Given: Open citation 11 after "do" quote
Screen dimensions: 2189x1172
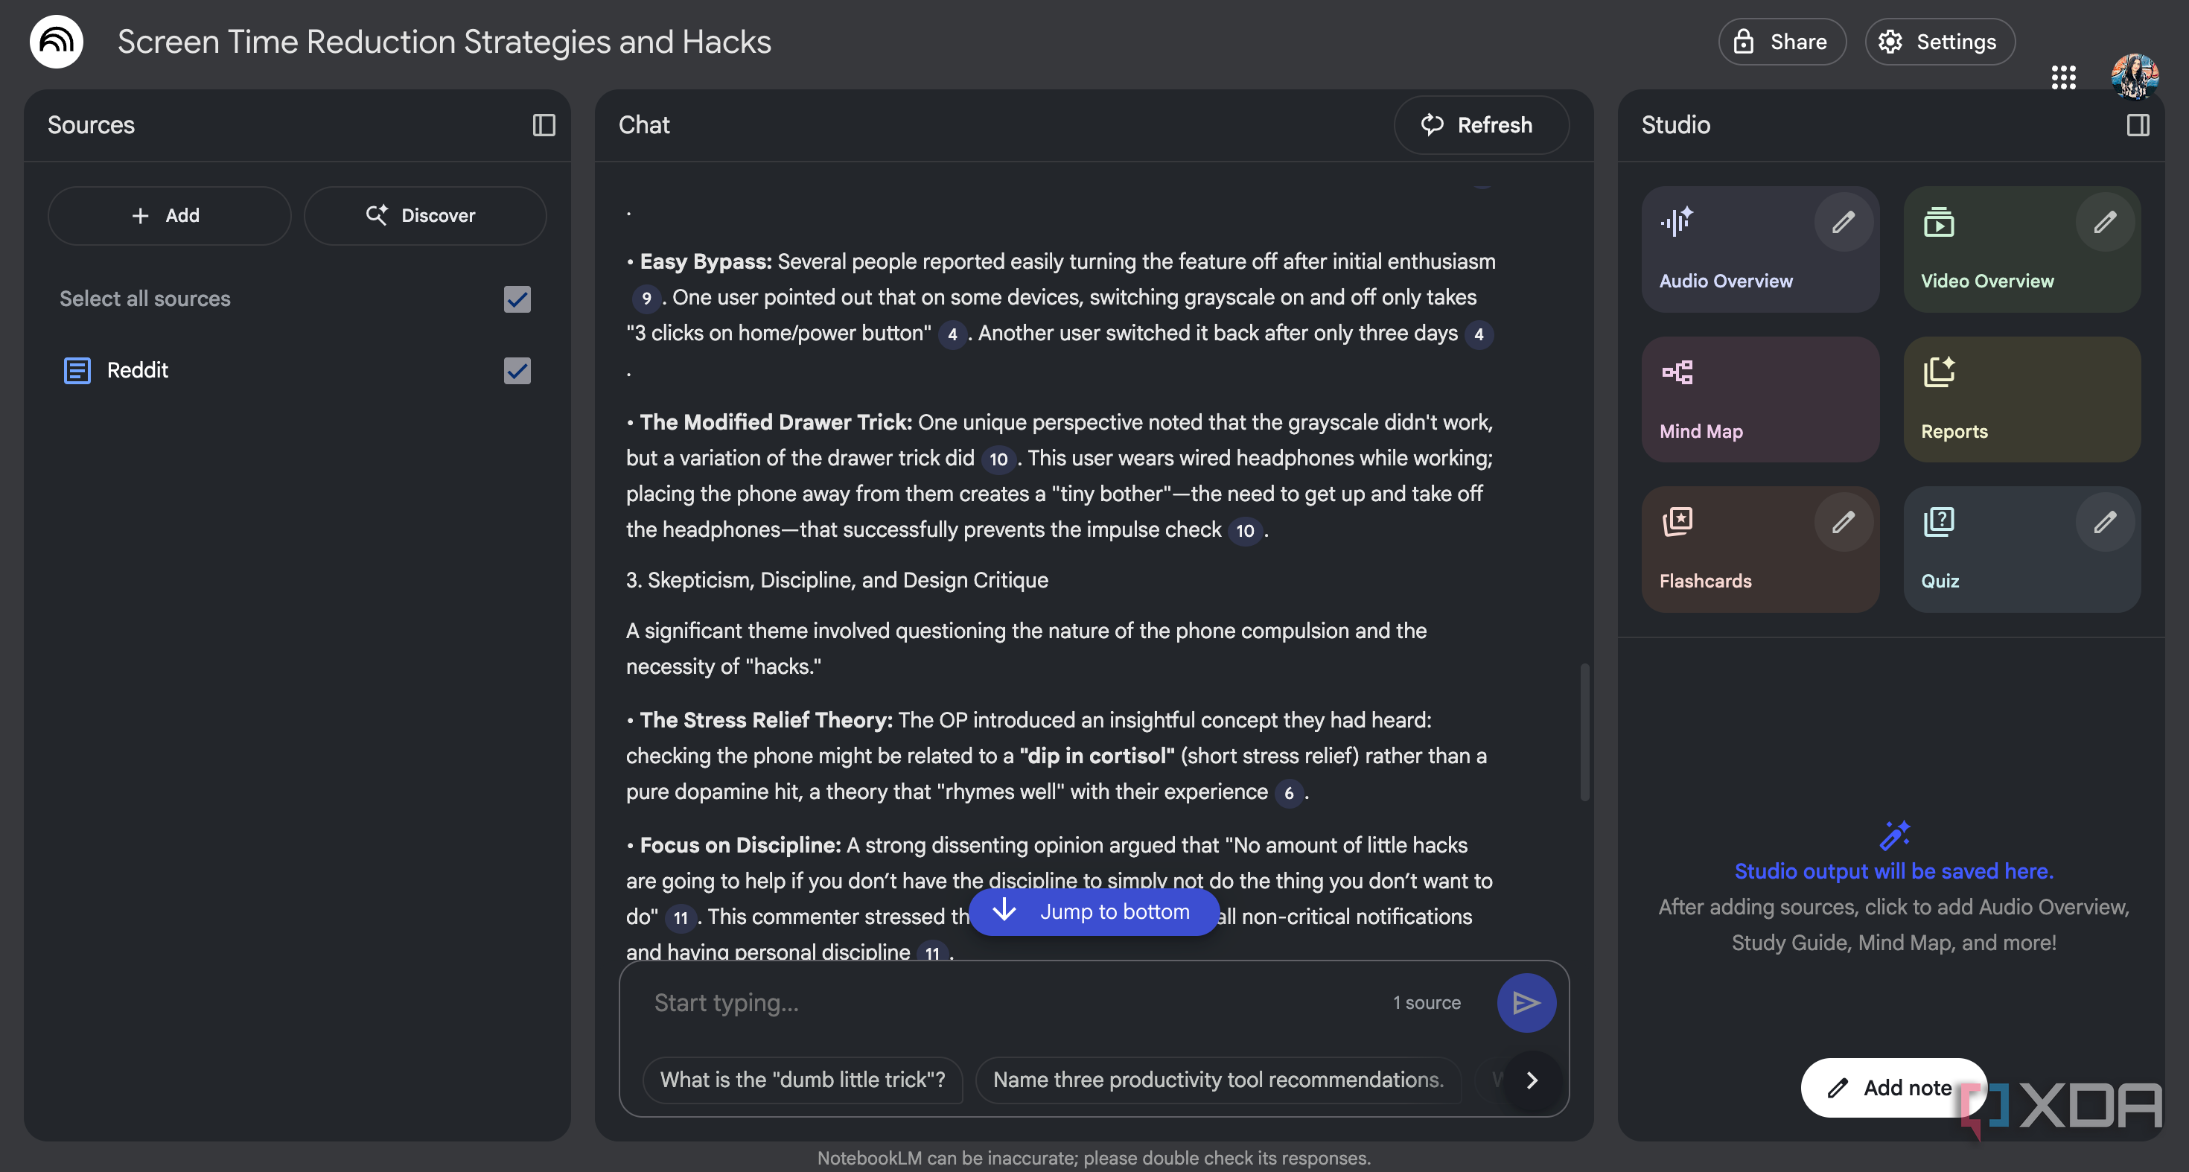Looking at the screenshot, I should click(681, 918).
